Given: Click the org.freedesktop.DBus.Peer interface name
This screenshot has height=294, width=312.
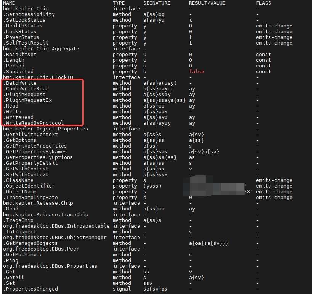Looking at the screenshot, I should tap(39, 249).
